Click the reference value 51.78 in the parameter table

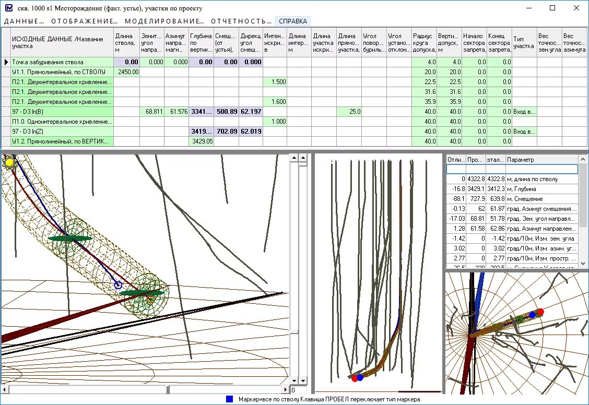pyautogui.click(x=496, y=219)
